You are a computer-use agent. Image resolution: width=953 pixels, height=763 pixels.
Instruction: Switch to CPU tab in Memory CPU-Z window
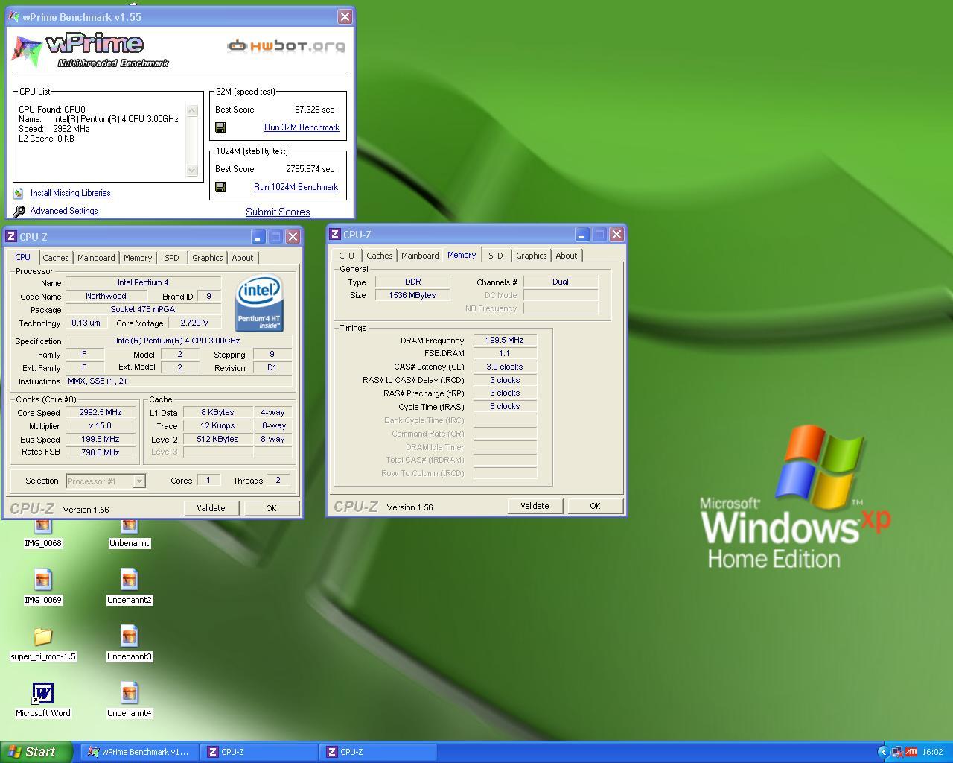tap(347, 256)
